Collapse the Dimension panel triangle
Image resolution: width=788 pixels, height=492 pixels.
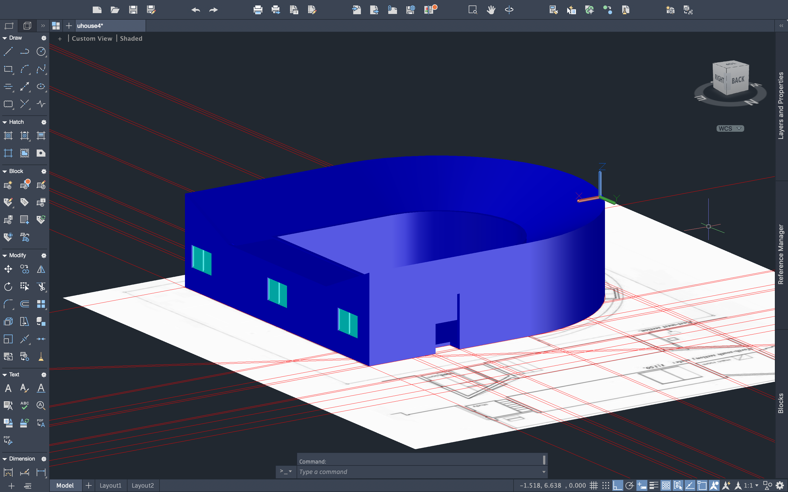click(5, 459)
